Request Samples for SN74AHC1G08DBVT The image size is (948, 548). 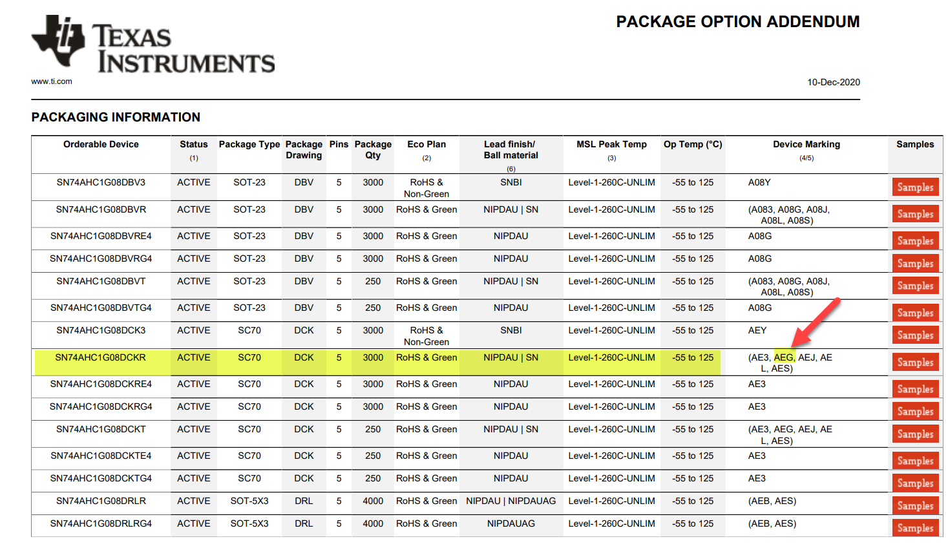coord(915,286)
